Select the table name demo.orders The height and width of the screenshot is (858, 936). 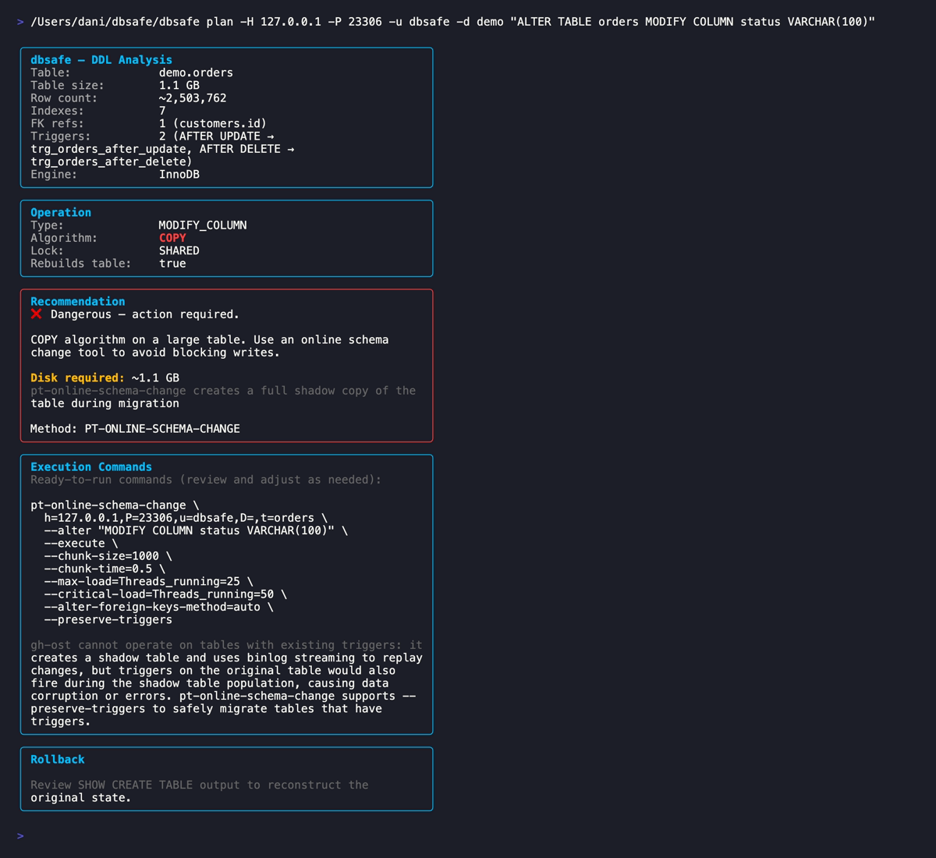pos(194,72)
